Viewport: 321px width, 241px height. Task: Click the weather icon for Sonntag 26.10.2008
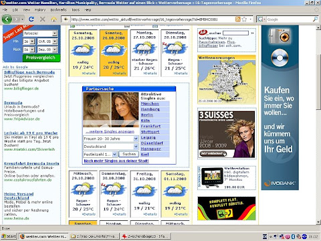[114, 50]
